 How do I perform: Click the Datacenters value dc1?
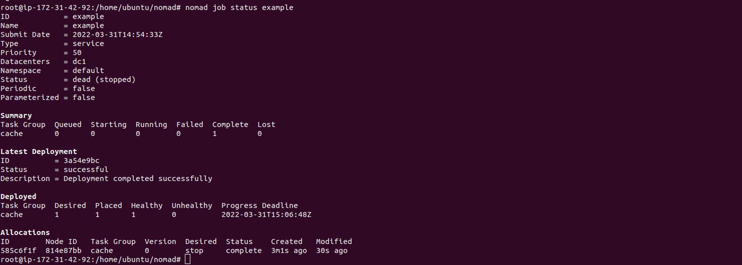80,61
